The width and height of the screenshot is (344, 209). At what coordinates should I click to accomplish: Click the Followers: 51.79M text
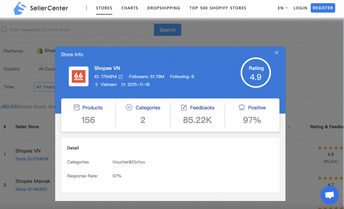(x=146, y=77)
